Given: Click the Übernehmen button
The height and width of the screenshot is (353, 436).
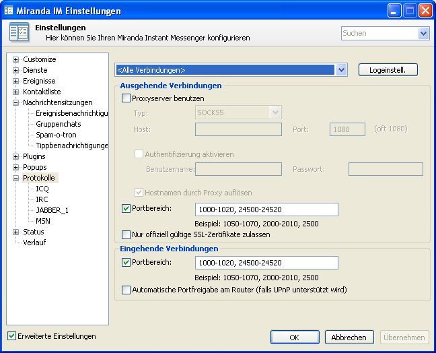Looking at the screenshot, I should tap(404, 337).
